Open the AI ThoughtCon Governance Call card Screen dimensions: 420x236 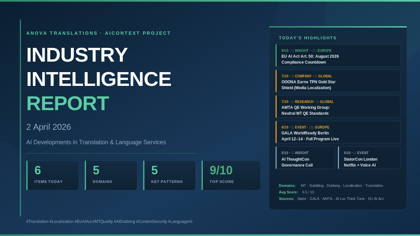pos(305,158)
